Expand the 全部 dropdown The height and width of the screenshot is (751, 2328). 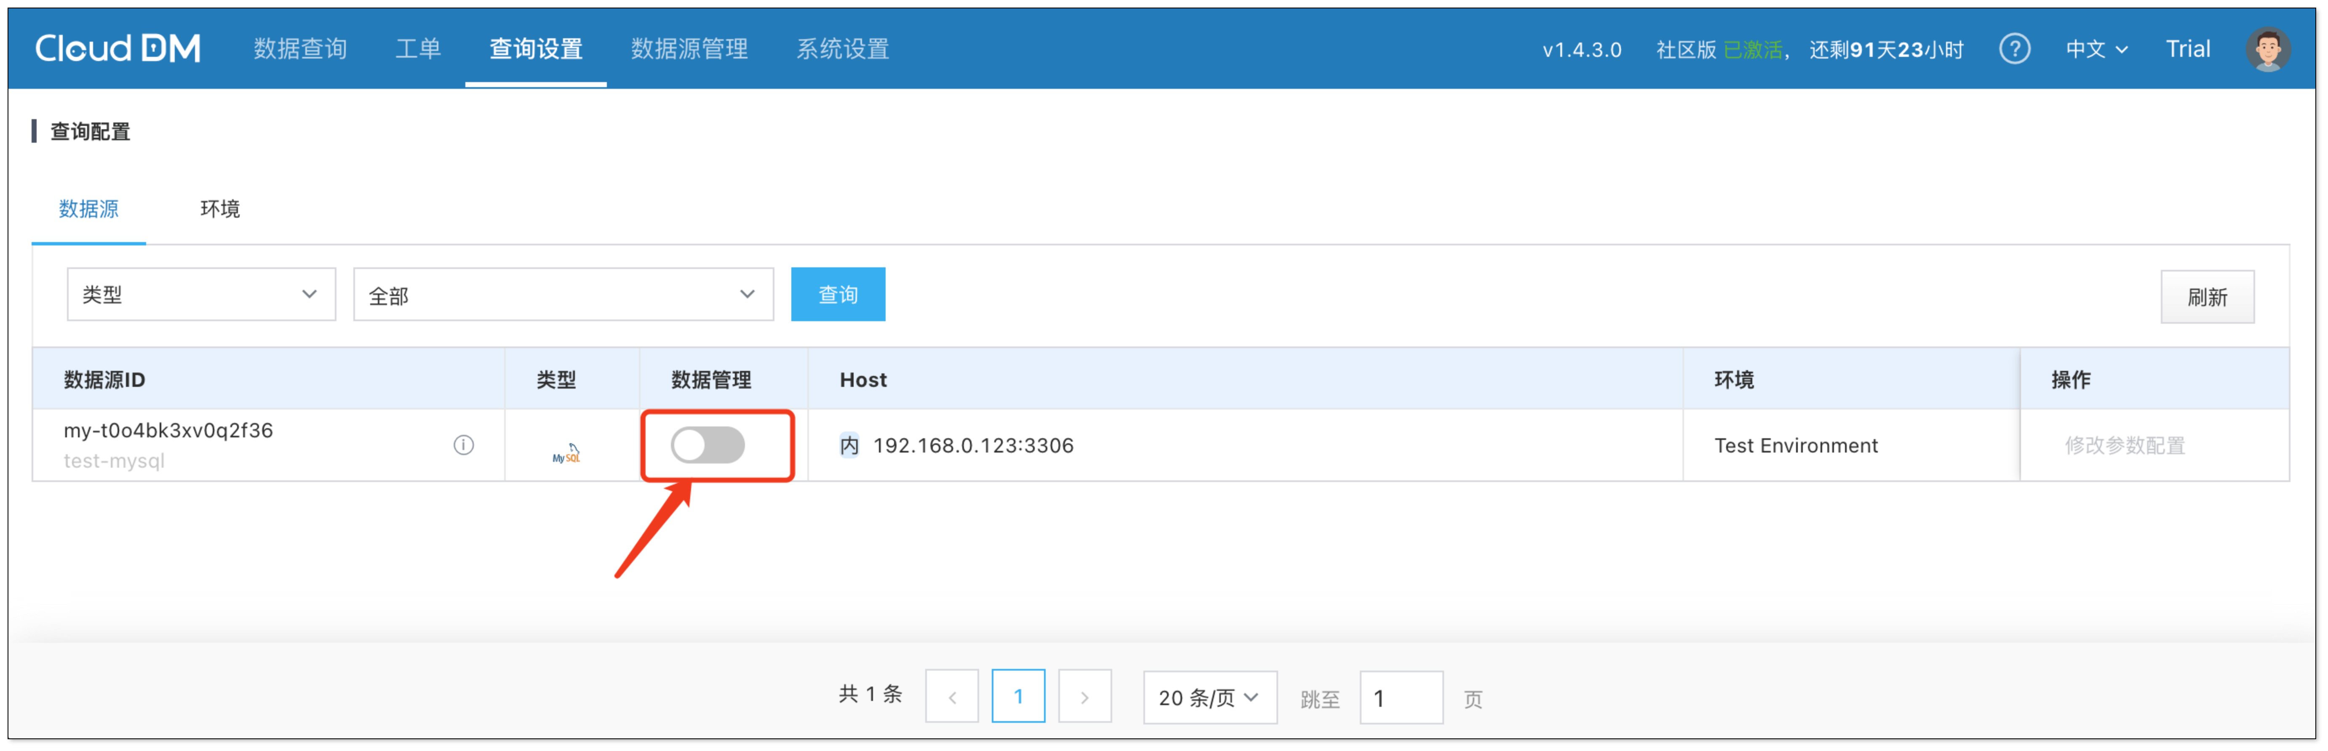point(562,295)
